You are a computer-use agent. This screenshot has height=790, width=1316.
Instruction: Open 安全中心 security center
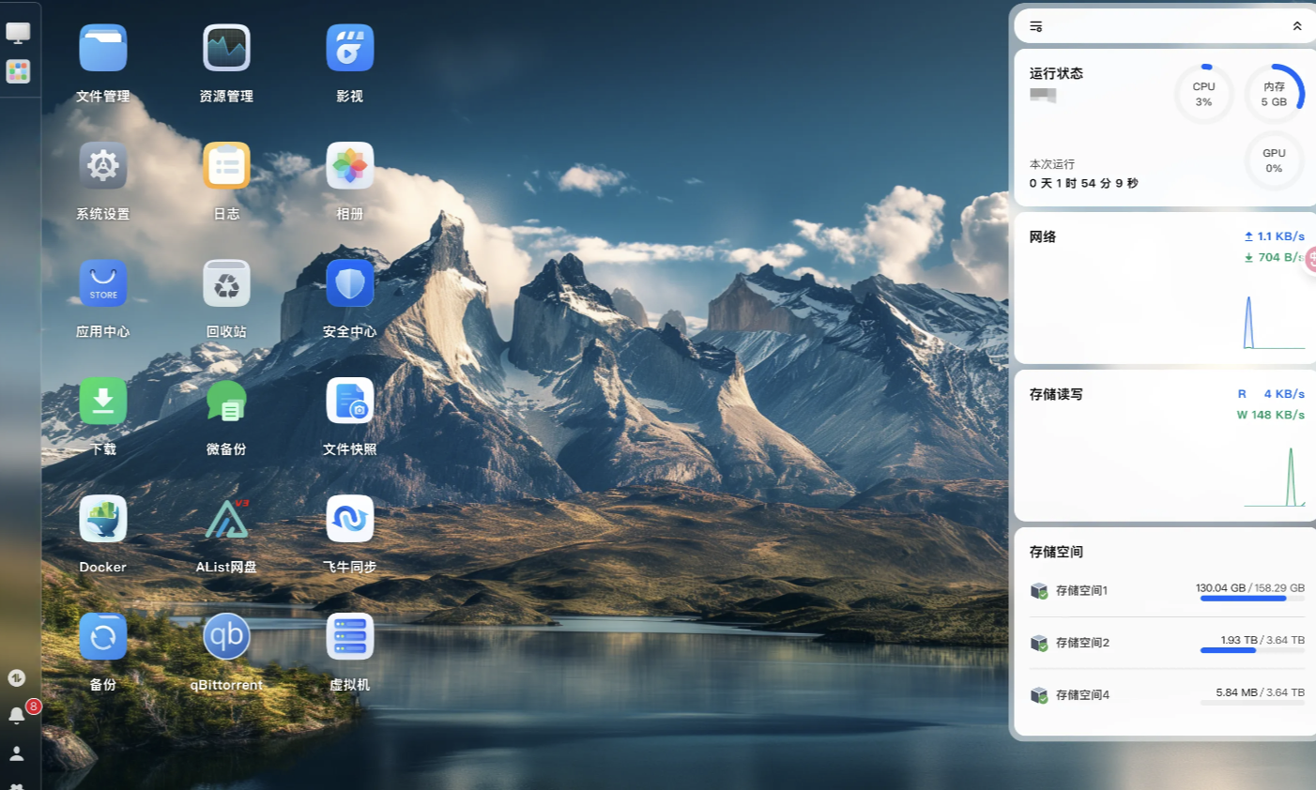click(x=349, y=284)
